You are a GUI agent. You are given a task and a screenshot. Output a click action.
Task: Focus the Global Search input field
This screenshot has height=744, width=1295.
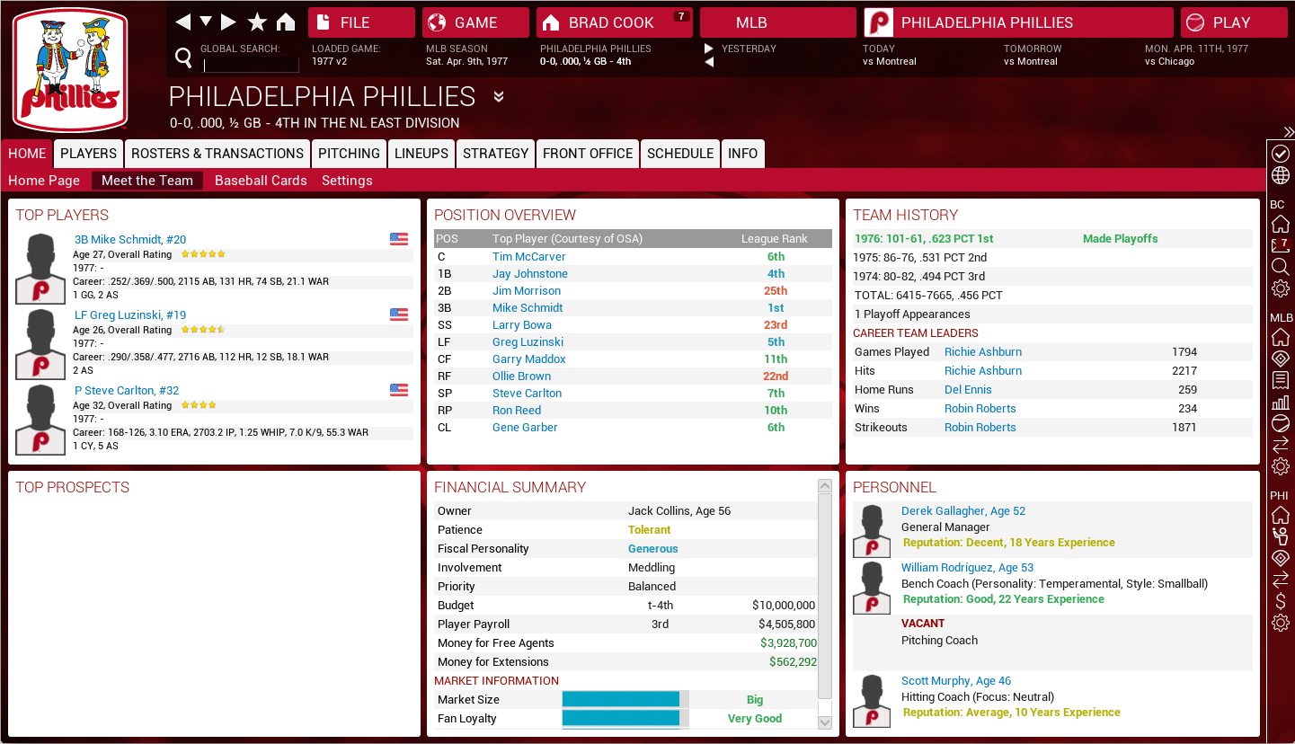tap(251, 65)
